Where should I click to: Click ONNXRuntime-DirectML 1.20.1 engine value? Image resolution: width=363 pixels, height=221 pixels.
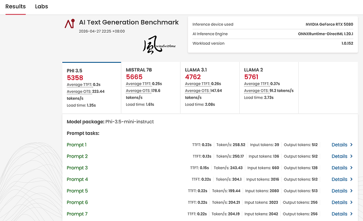(x=325, y=34)
